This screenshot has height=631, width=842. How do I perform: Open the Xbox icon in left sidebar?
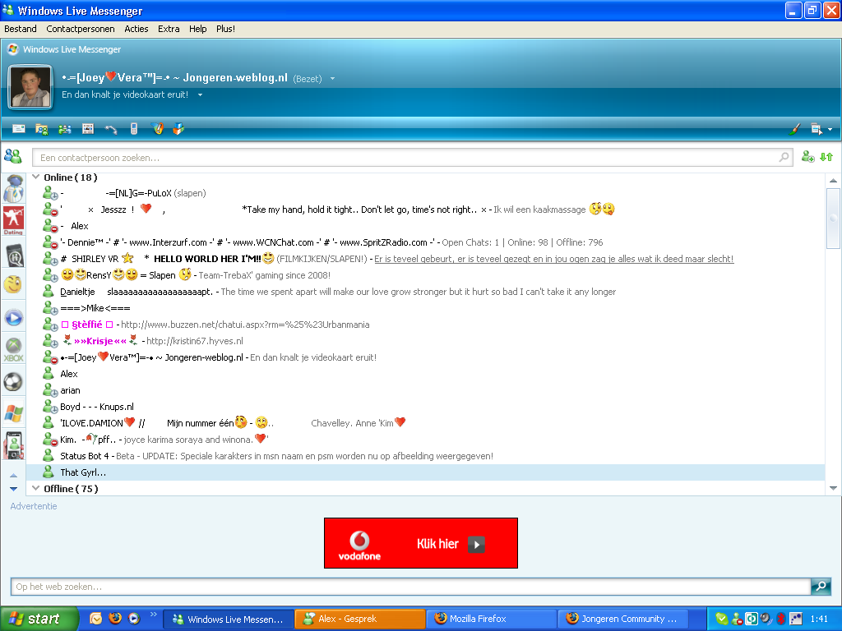point(13,348)
